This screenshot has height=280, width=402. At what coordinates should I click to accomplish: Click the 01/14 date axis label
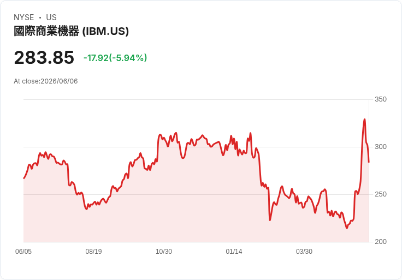pyautogui.click(x=234, y=251)
